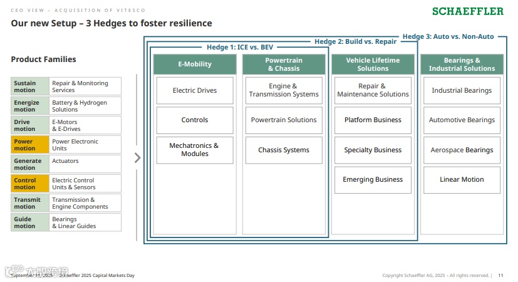Click the yellow Power motion label
This screenshot has width=518, height=282.
[x=30, y=145]
